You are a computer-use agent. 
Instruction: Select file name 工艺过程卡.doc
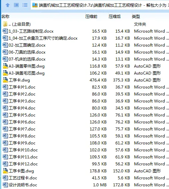[x=23, y=178]
